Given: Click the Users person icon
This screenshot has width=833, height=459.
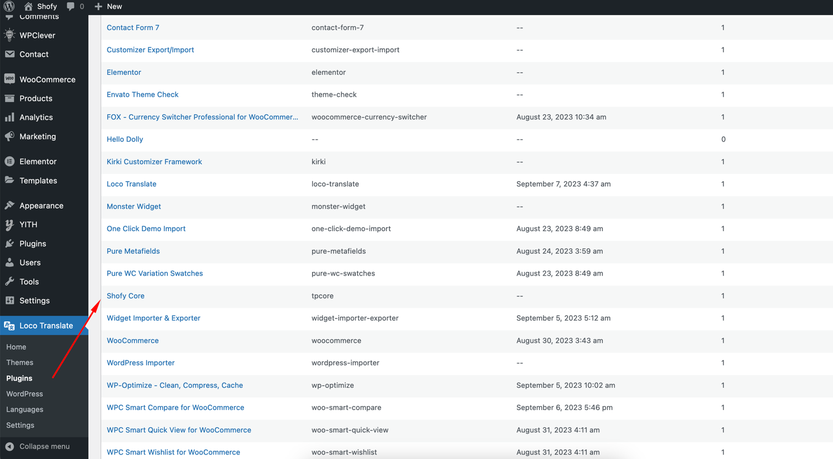Looking at the screenshot, I should 9,263.
